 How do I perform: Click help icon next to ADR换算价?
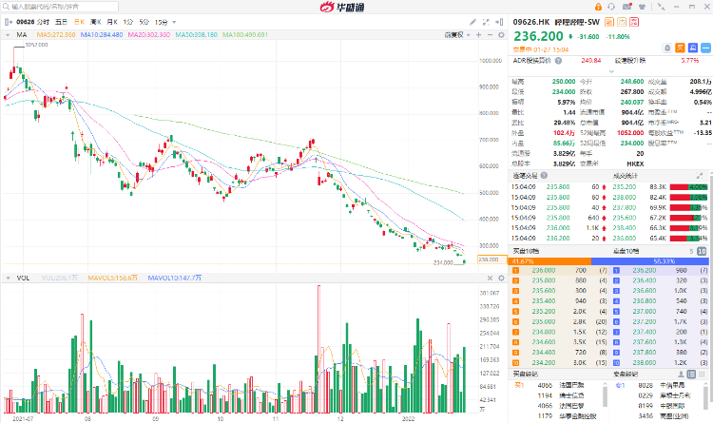click(x=558, y=61)
